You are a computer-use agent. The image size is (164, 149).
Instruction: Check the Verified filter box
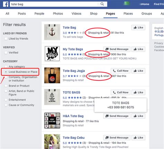pos(6,53)
